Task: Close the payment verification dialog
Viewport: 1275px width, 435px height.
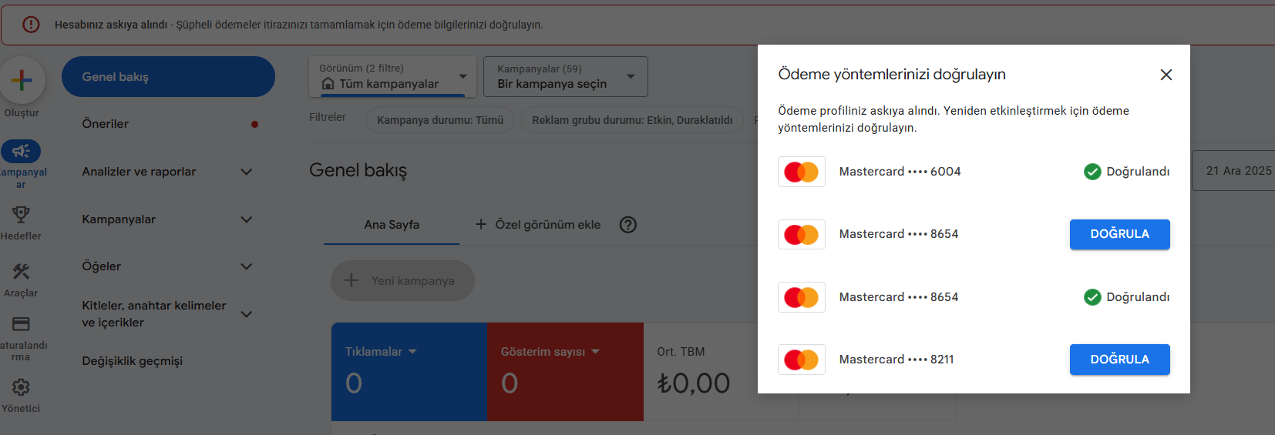Action: click(x=1166, y=75)
